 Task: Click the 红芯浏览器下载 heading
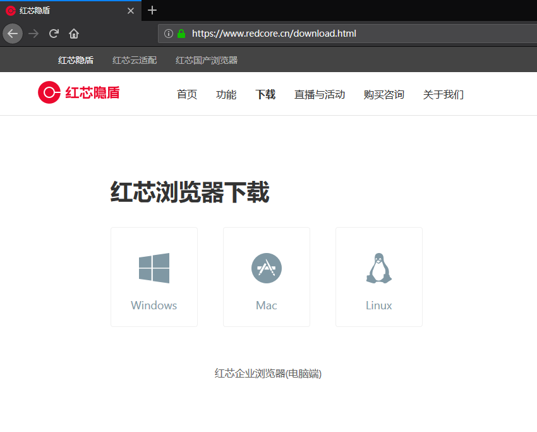(x=190, y=192)
